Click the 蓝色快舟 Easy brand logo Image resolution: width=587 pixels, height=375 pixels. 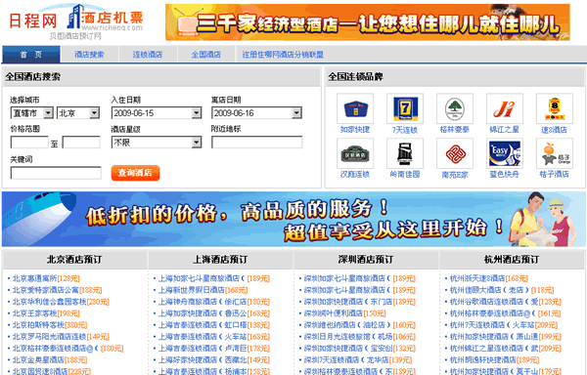[x=504, y=153]
